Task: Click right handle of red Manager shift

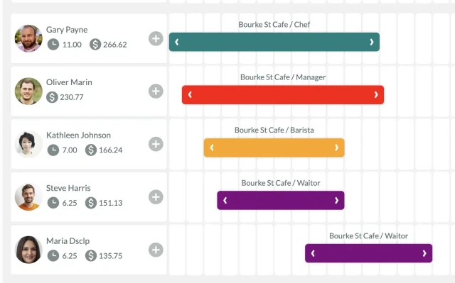Action: (x=376, y=94)
